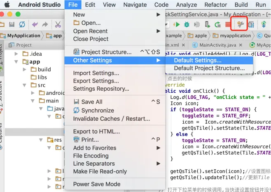Open the Code menu
Image resolution: width=271 pixels, height=192 pixels.
coord(161,5)
